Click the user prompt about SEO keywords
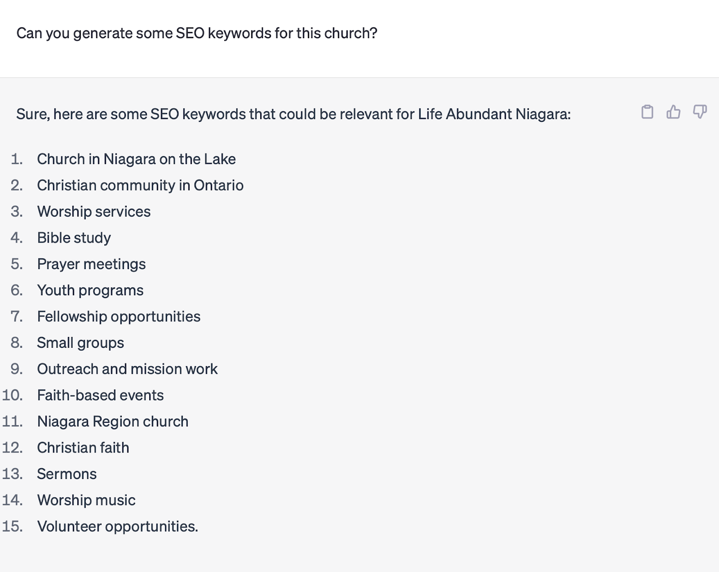 point(197,33)
